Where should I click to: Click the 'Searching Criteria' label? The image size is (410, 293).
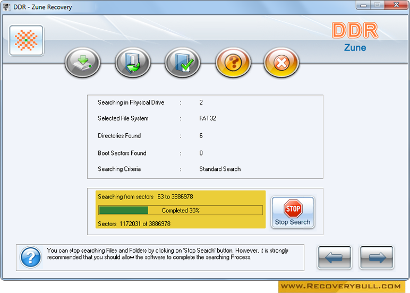click(x=119, y=169)
